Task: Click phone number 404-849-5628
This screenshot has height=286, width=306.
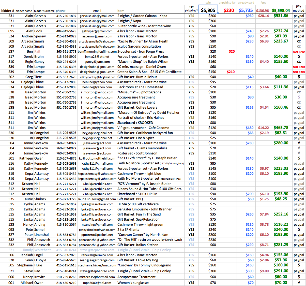Action: click(x=66, y=31)
